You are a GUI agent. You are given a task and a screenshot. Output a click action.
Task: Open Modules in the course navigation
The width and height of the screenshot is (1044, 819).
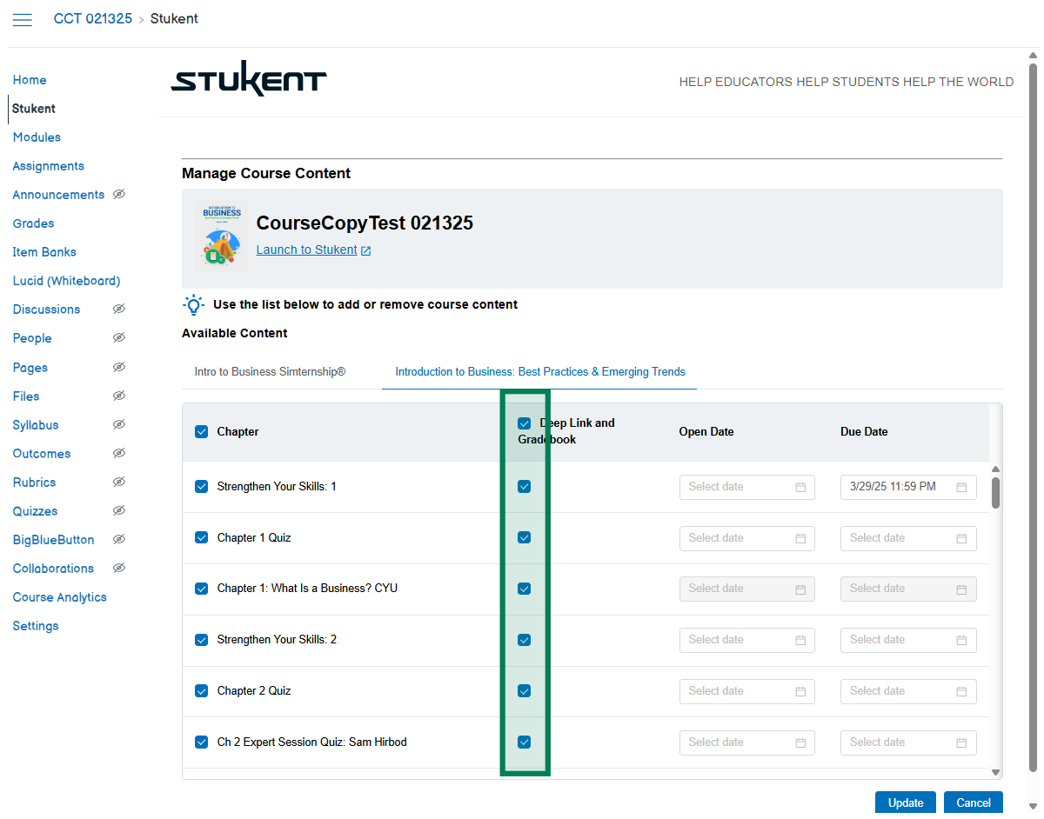pos(37,137)
